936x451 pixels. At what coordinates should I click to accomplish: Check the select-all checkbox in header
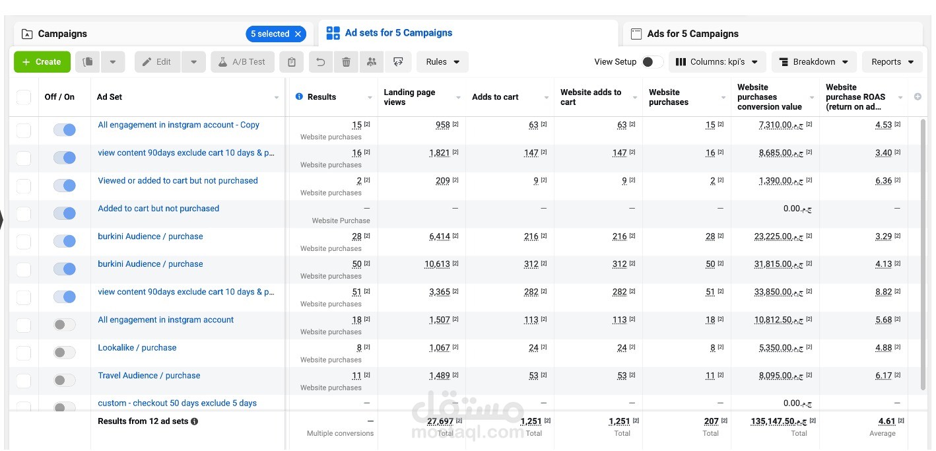(24, 97)
